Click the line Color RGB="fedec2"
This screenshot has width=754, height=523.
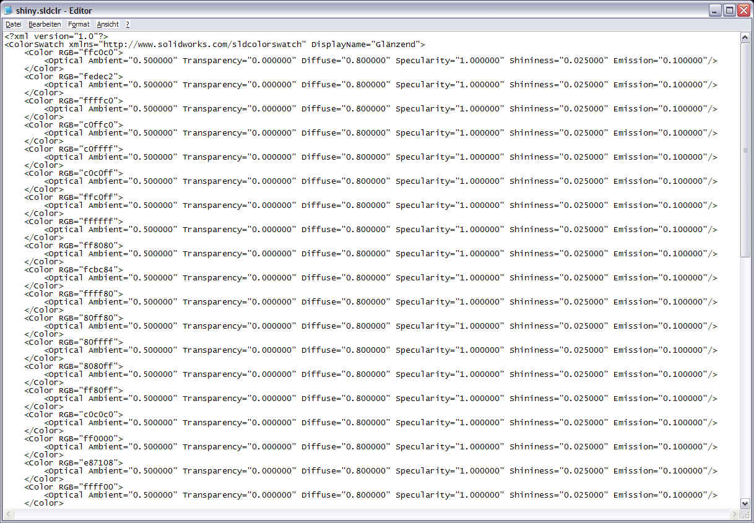(74, 77)
